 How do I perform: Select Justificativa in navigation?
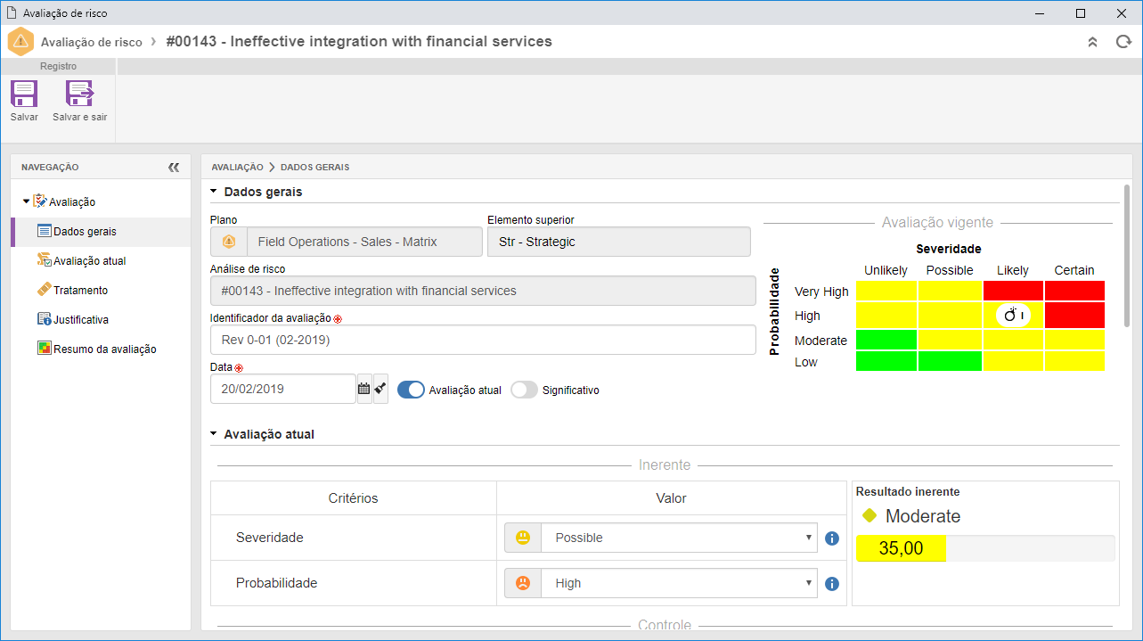coord(80,320)
